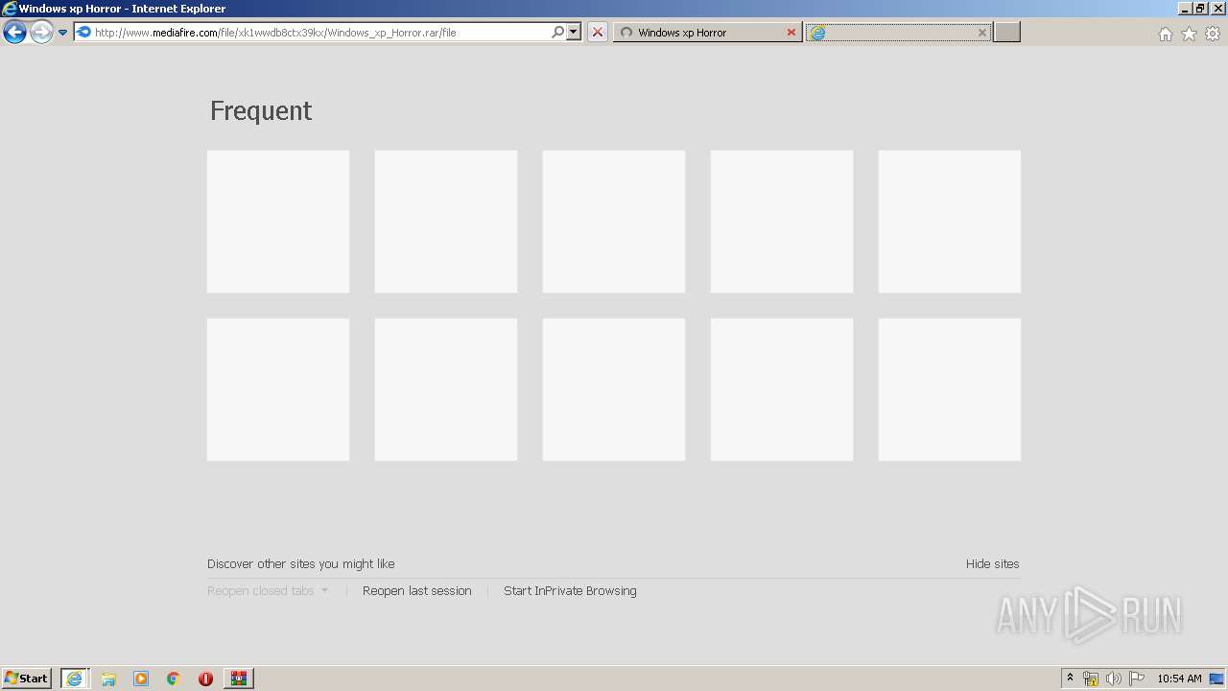
Task: Stop loading with the red X button
Action: (x=598, y=32)
